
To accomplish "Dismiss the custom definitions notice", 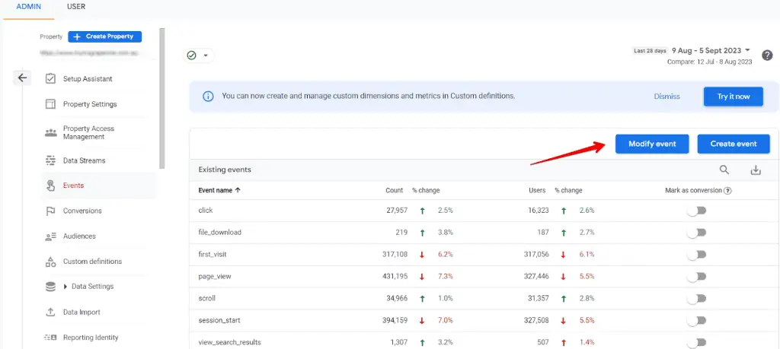I will tap(667, 97).
